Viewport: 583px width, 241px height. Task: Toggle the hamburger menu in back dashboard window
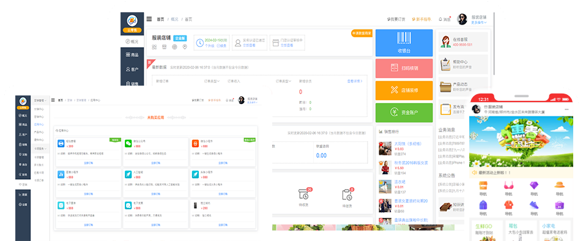[x=149, y=19]
